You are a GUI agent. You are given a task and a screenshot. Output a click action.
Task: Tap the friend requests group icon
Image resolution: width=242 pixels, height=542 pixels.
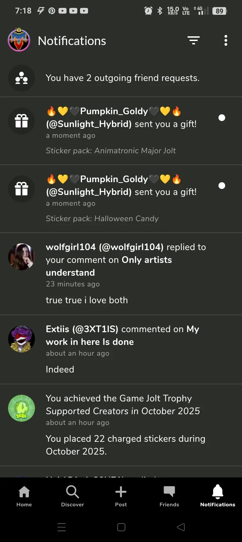coord(22,78)
